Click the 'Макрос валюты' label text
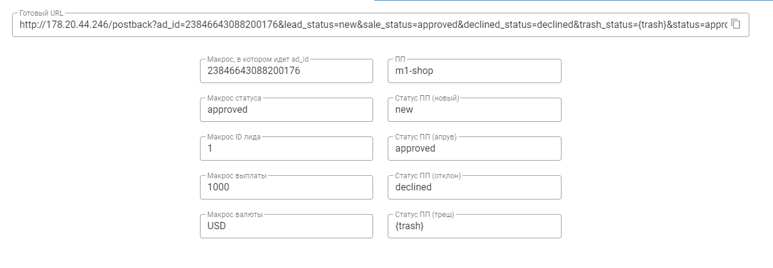The image size is (773, 268). coord(236,214)
